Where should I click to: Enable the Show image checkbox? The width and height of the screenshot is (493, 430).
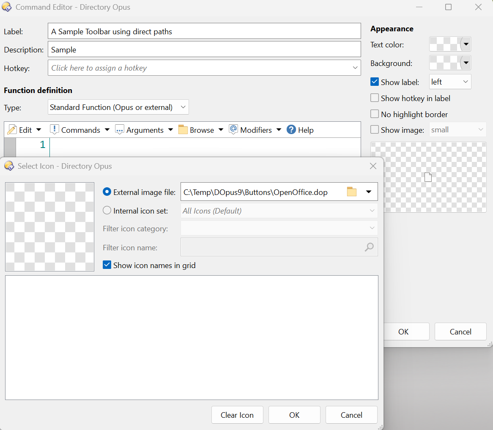(375, 130)
